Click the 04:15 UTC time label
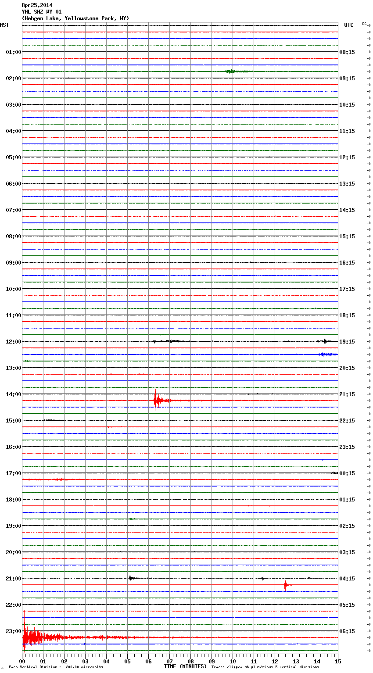 point(347,579)
